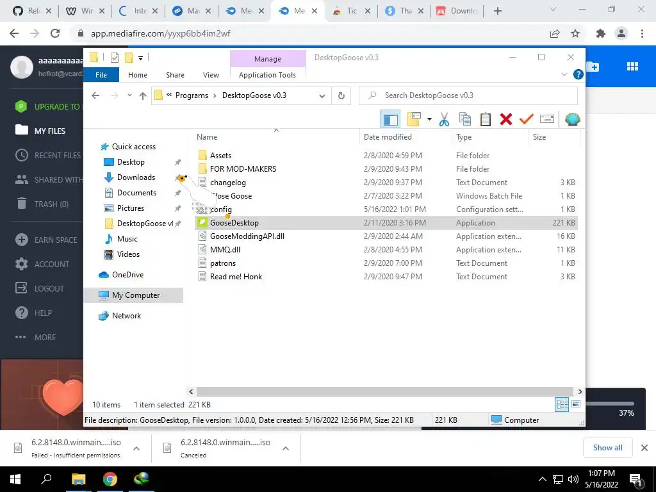Bookmark this page with star icon
Viewport: 656px width, 492px height.
coord(575,33)
